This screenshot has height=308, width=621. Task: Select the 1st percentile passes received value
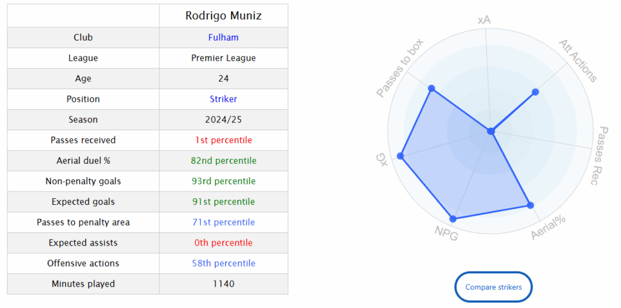[223, 140]
